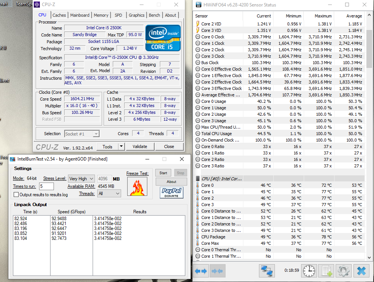Click the Core 3 VID lightning icon
Viewport: 374px width, 282px height.
click(x=198, y=30)
